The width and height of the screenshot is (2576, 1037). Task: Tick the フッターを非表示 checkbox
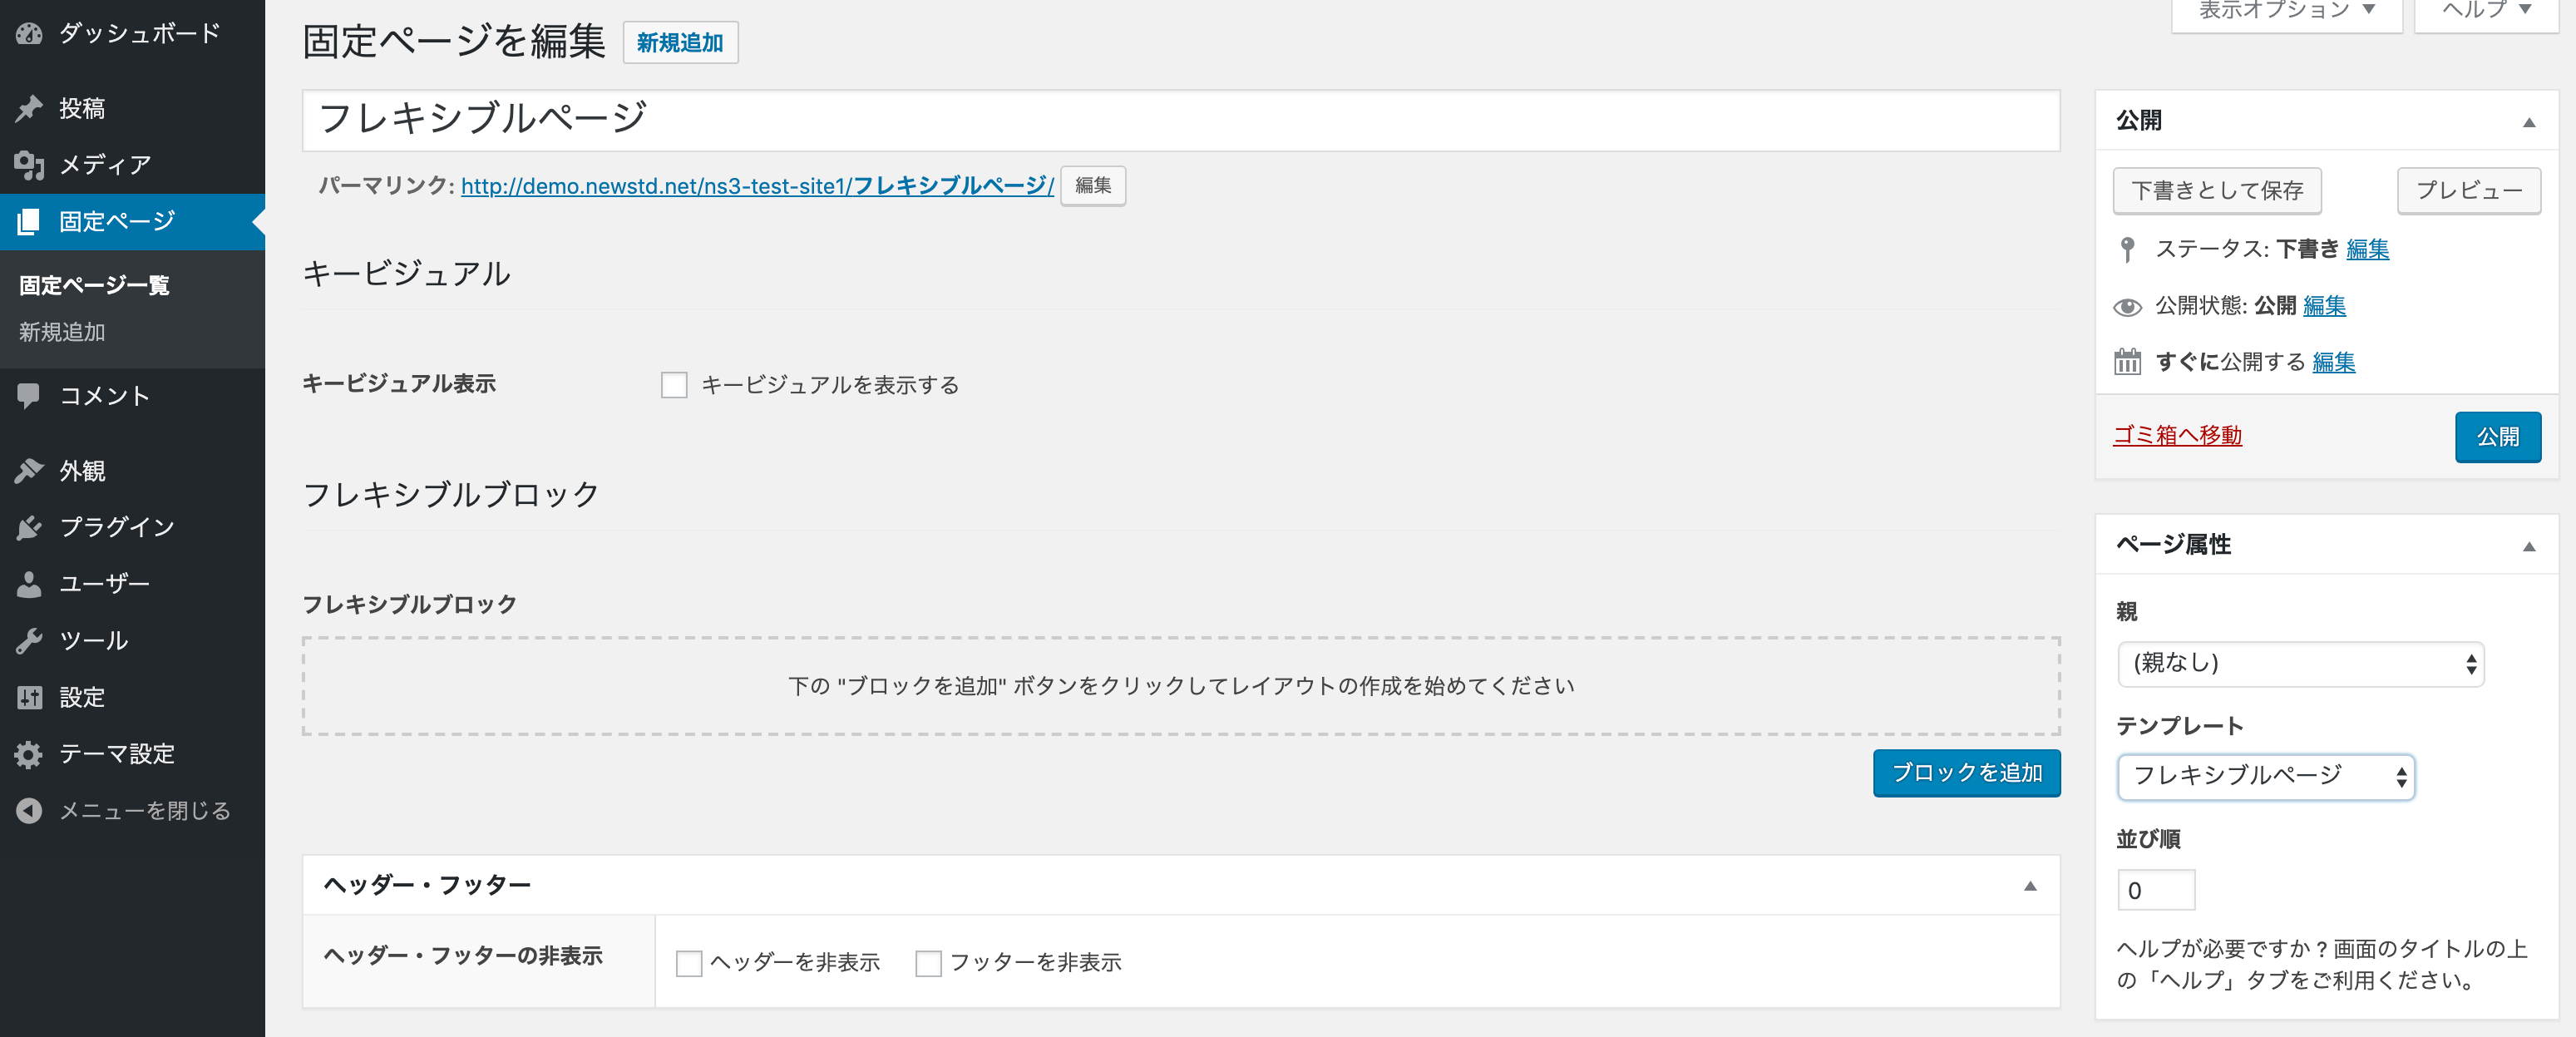(x=928, y=963)
